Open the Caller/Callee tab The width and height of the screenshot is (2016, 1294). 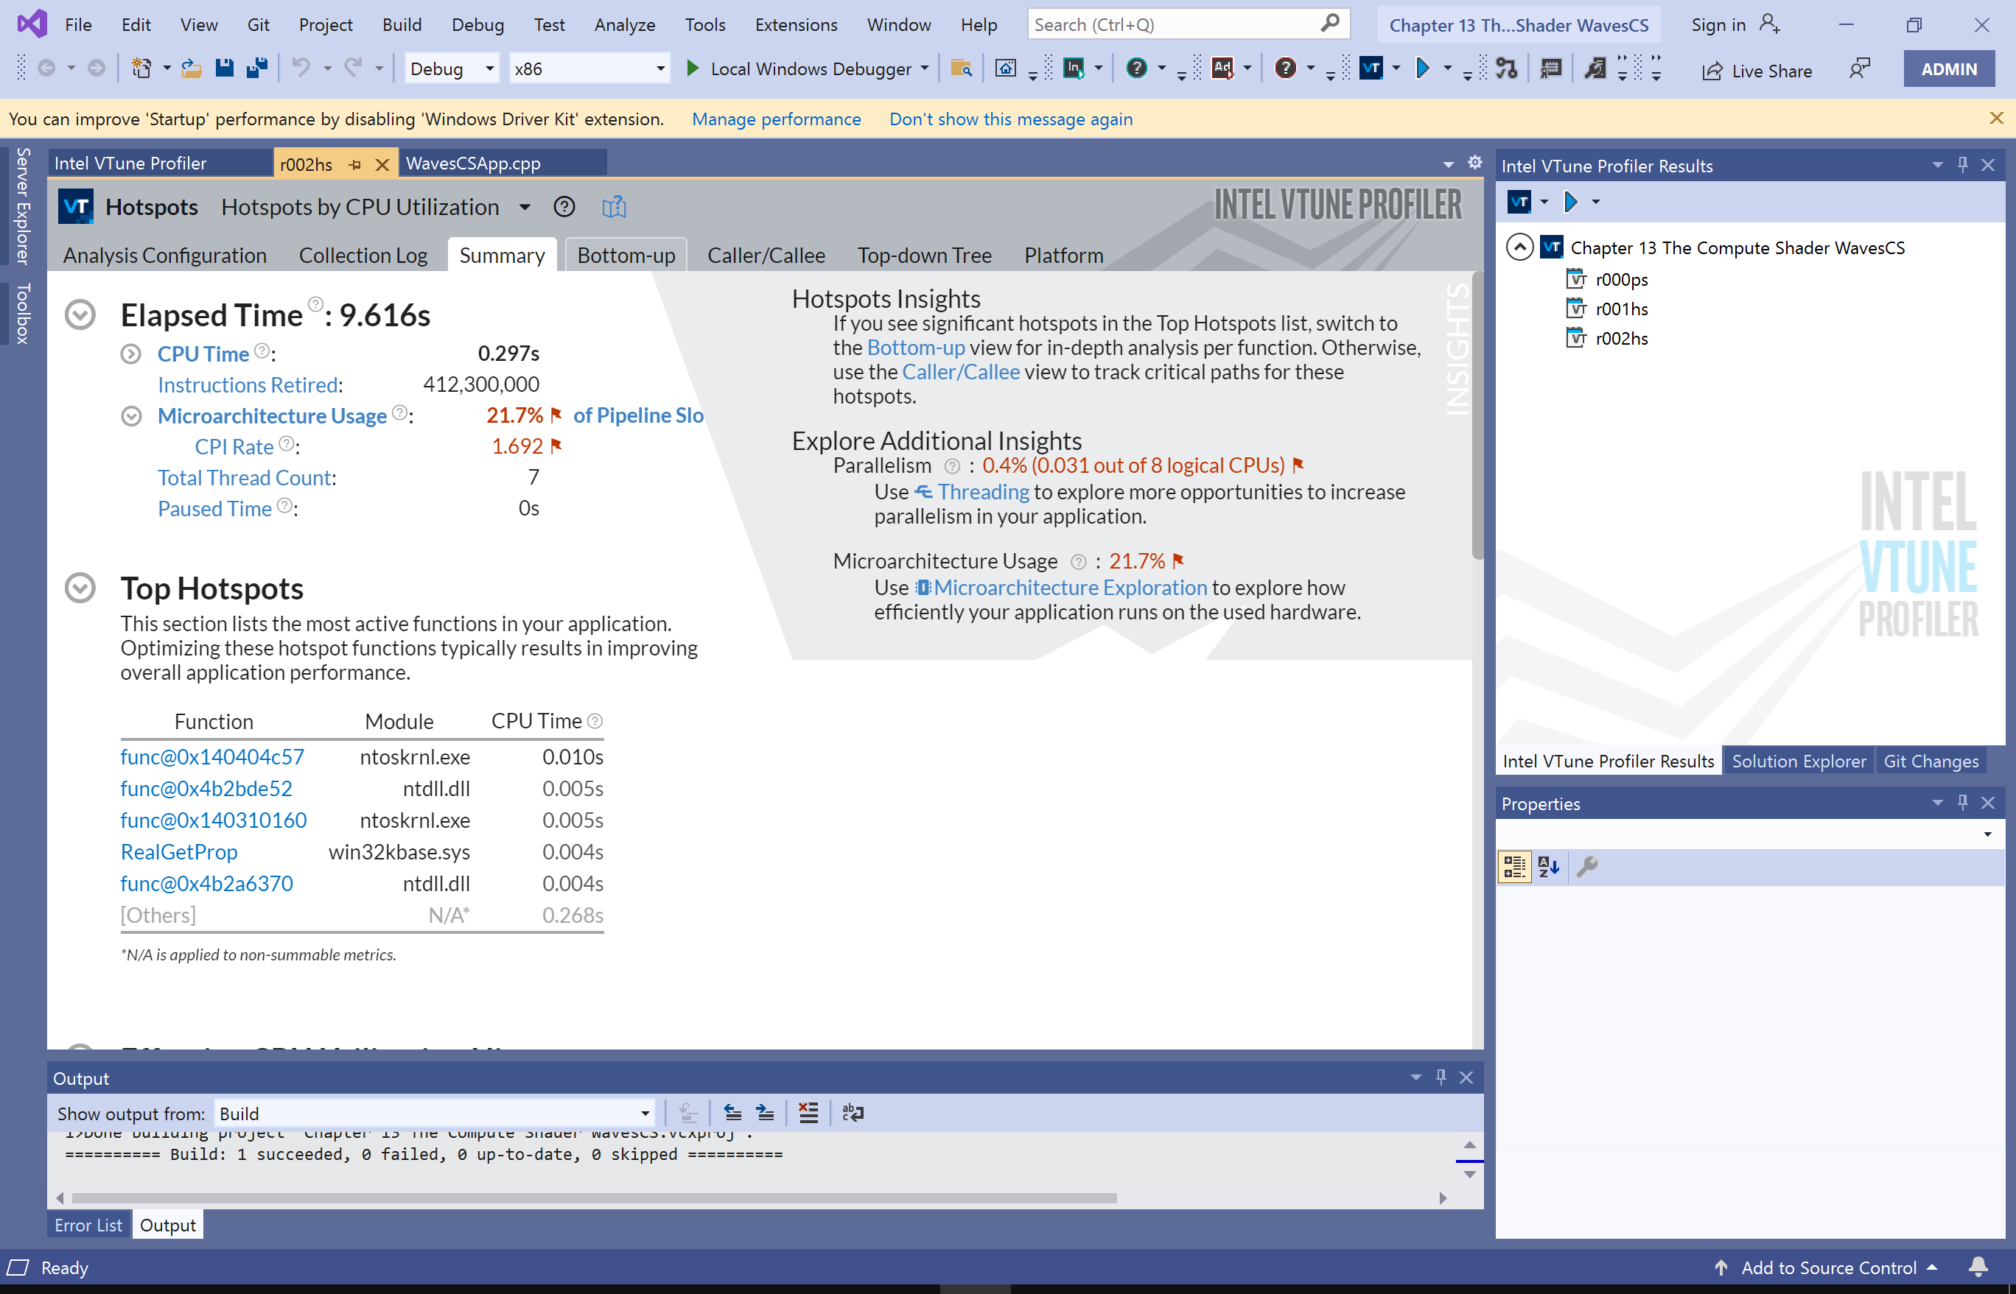point(766,256)
